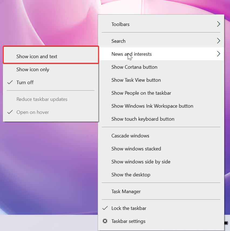Viewport: 230px width, 231px height.
Task: Toggle the Lock the taskbar option
Action: point(161,208)
